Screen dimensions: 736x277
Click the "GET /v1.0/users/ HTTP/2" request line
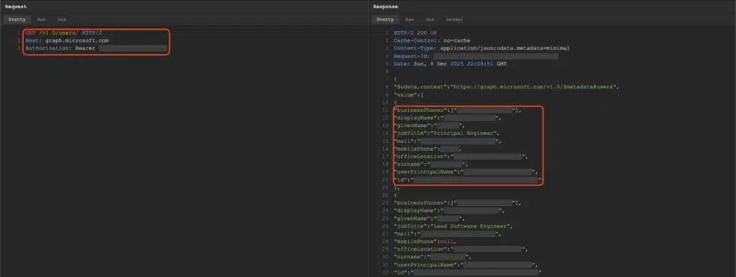click(x=63, y=33)
